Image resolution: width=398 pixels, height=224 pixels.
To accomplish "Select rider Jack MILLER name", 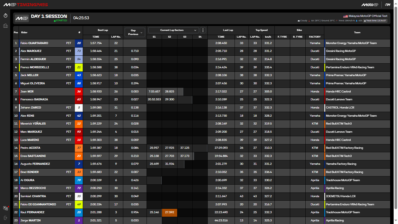I will (29, 75).
